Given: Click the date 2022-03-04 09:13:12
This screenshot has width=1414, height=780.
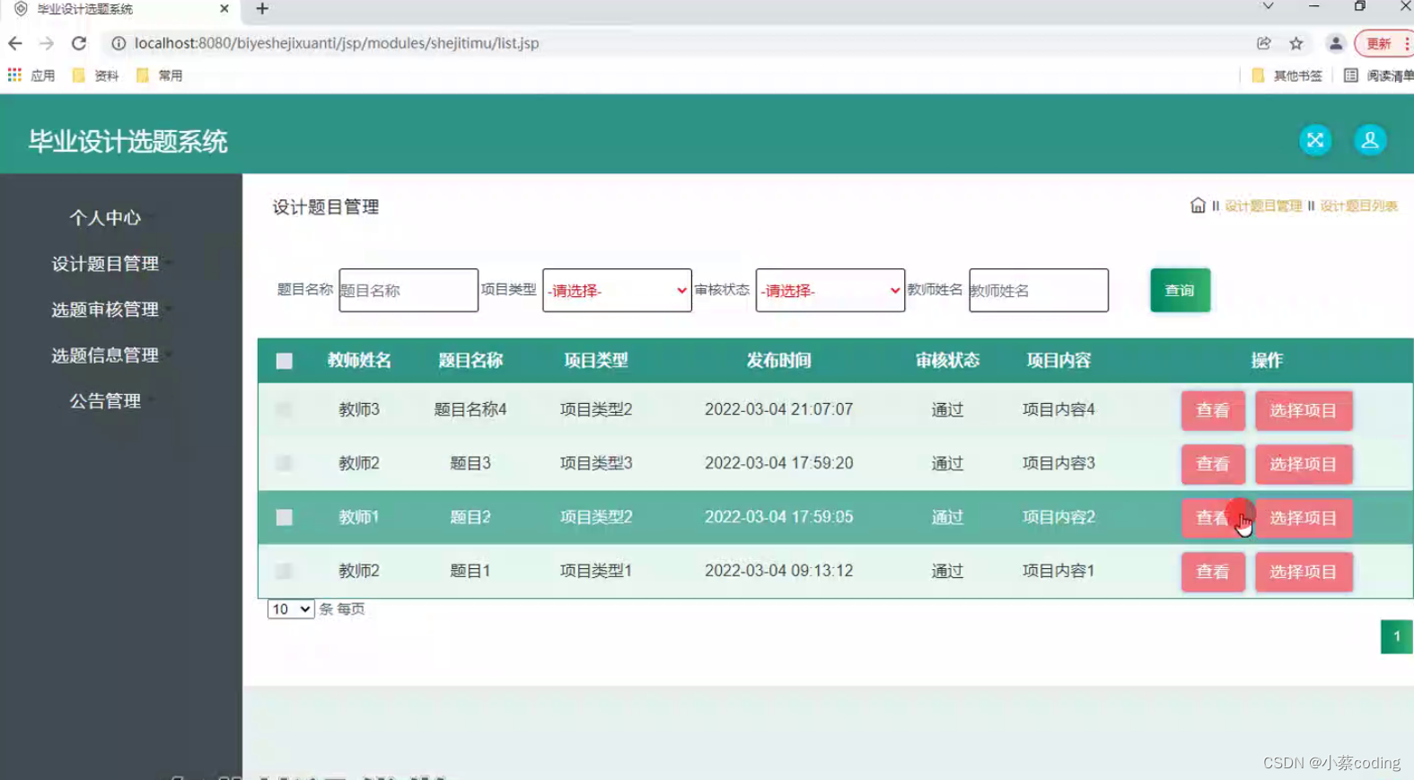Looking at the screenshot, I should (779, 571).
